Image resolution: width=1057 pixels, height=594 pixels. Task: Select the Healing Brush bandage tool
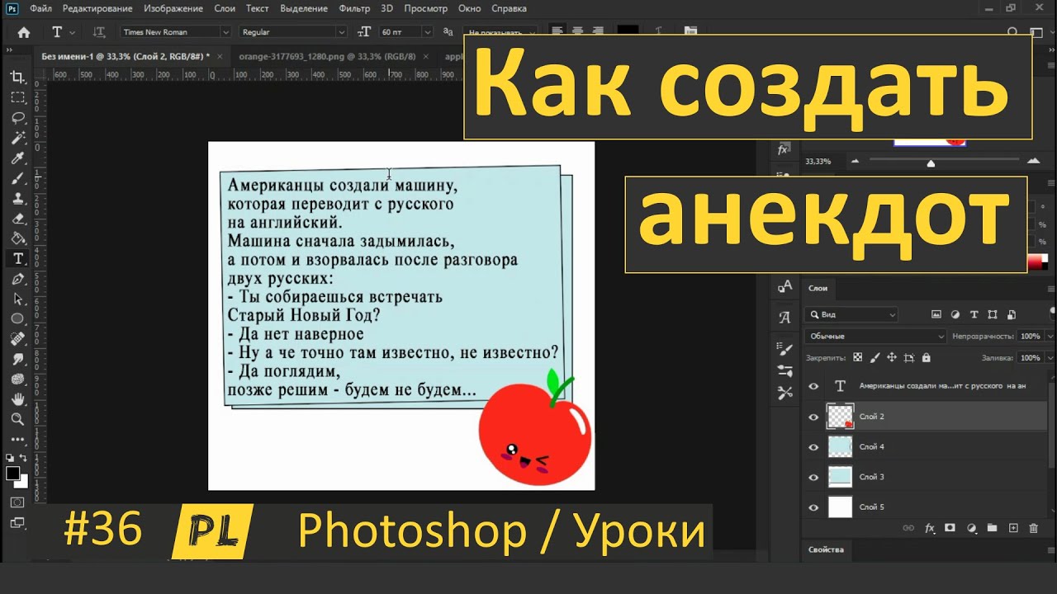click(17, 339)
